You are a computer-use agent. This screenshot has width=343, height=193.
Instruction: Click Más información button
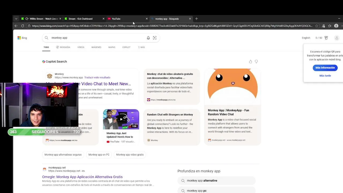tap(325, 68)
